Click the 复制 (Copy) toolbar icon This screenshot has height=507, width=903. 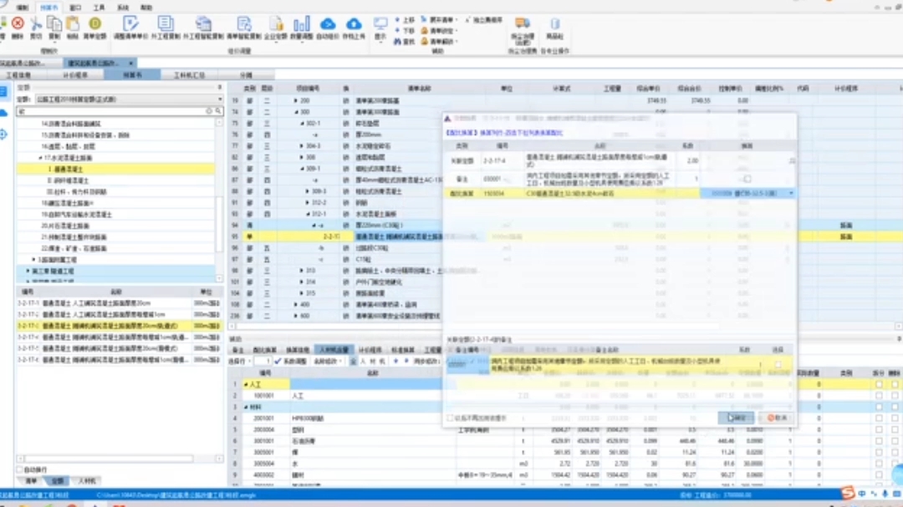pos(55,25)
